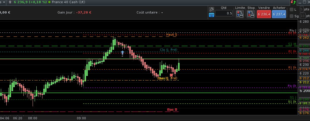Select the S1 1h level label
Viewport: 310px width, 121px height.
tap(292, 102)
